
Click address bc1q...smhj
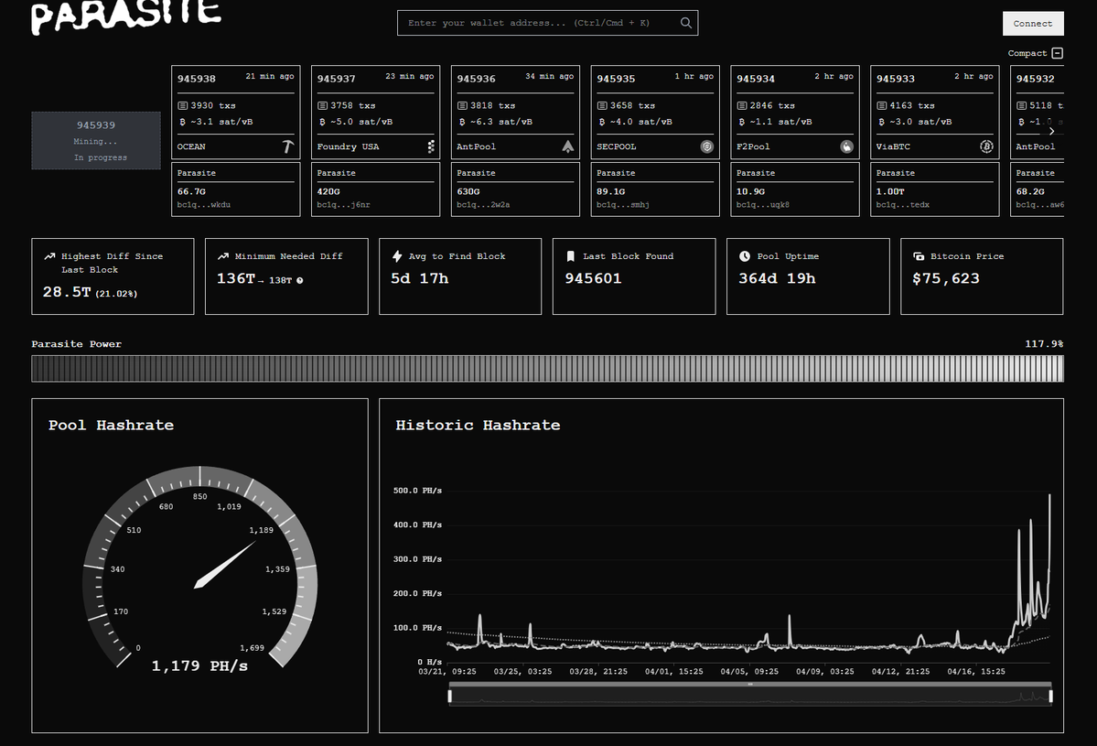623,205
